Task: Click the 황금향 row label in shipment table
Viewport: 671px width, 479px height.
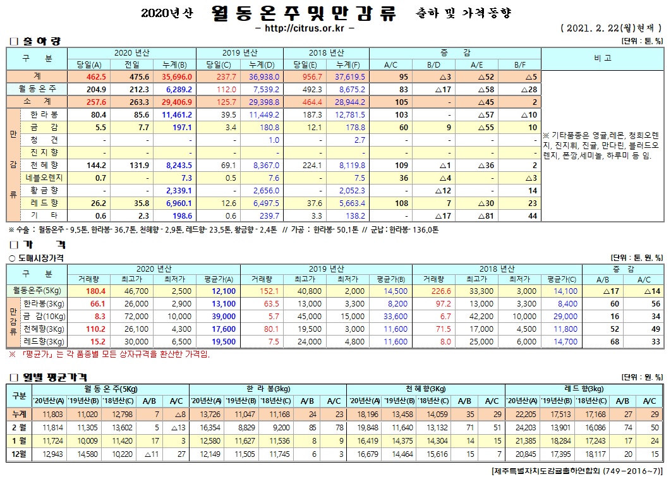Action: 46,190
